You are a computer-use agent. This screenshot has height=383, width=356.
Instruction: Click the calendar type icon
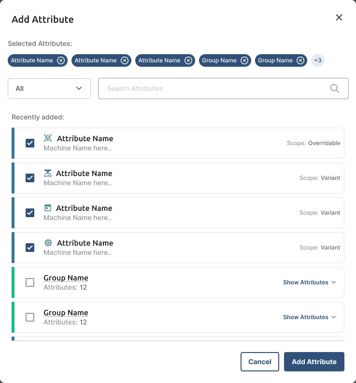(x=48, y=208)
